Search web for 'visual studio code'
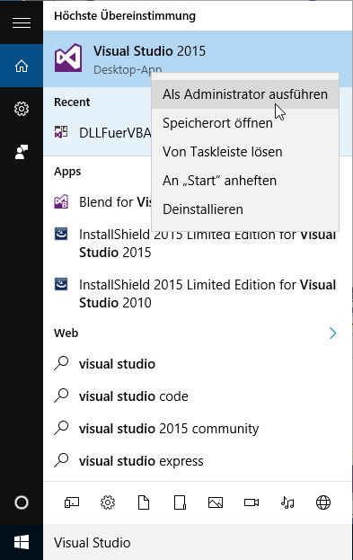The height and width of the screenshot is (560, 353). 134,396
